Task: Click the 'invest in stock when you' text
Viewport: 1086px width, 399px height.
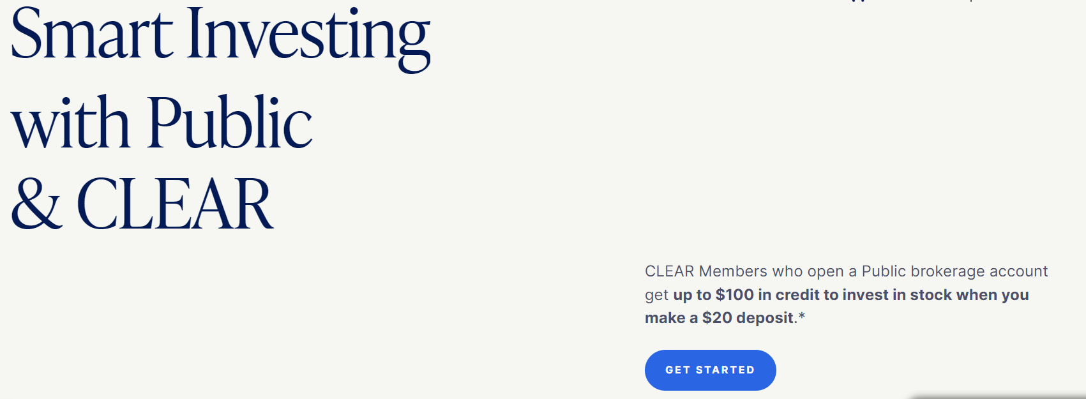Action: [935, 295]
